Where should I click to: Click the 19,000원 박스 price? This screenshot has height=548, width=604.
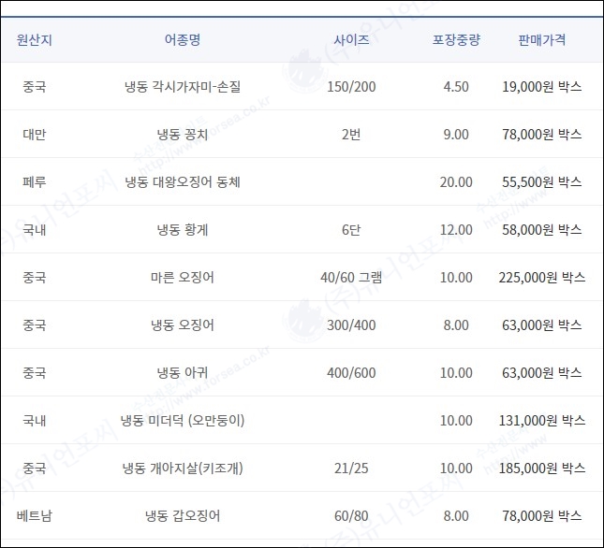coord(542,87)
